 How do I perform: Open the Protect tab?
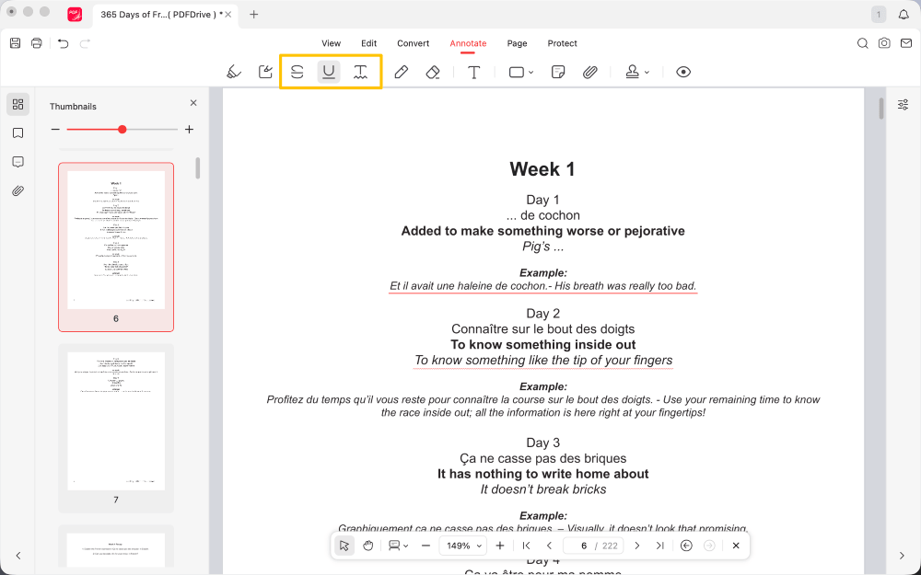(562, 43)
